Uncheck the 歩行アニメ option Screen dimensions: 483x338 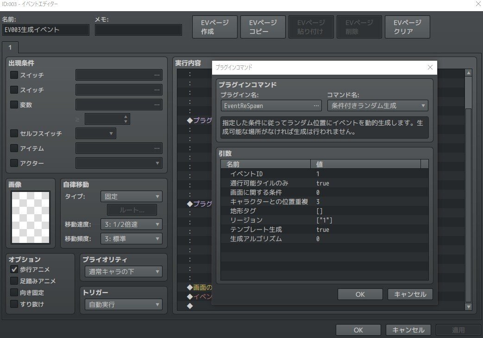[13, 269]
